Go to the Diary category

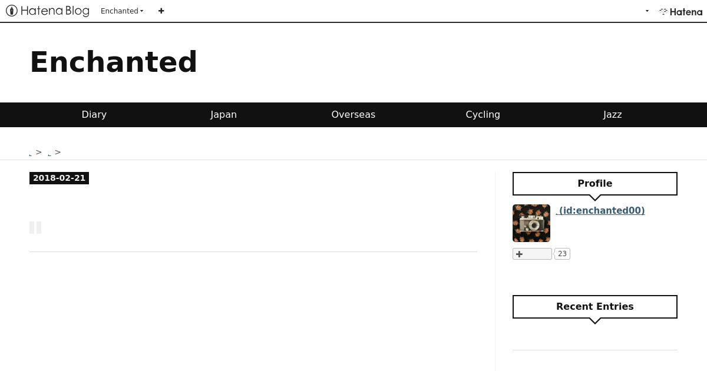click(x=94, y=114)
